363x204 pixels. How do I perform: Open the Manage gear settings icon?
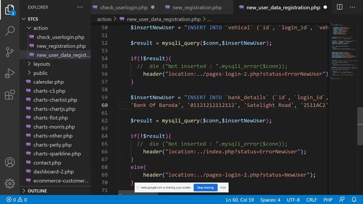click(x=10, y=184)
